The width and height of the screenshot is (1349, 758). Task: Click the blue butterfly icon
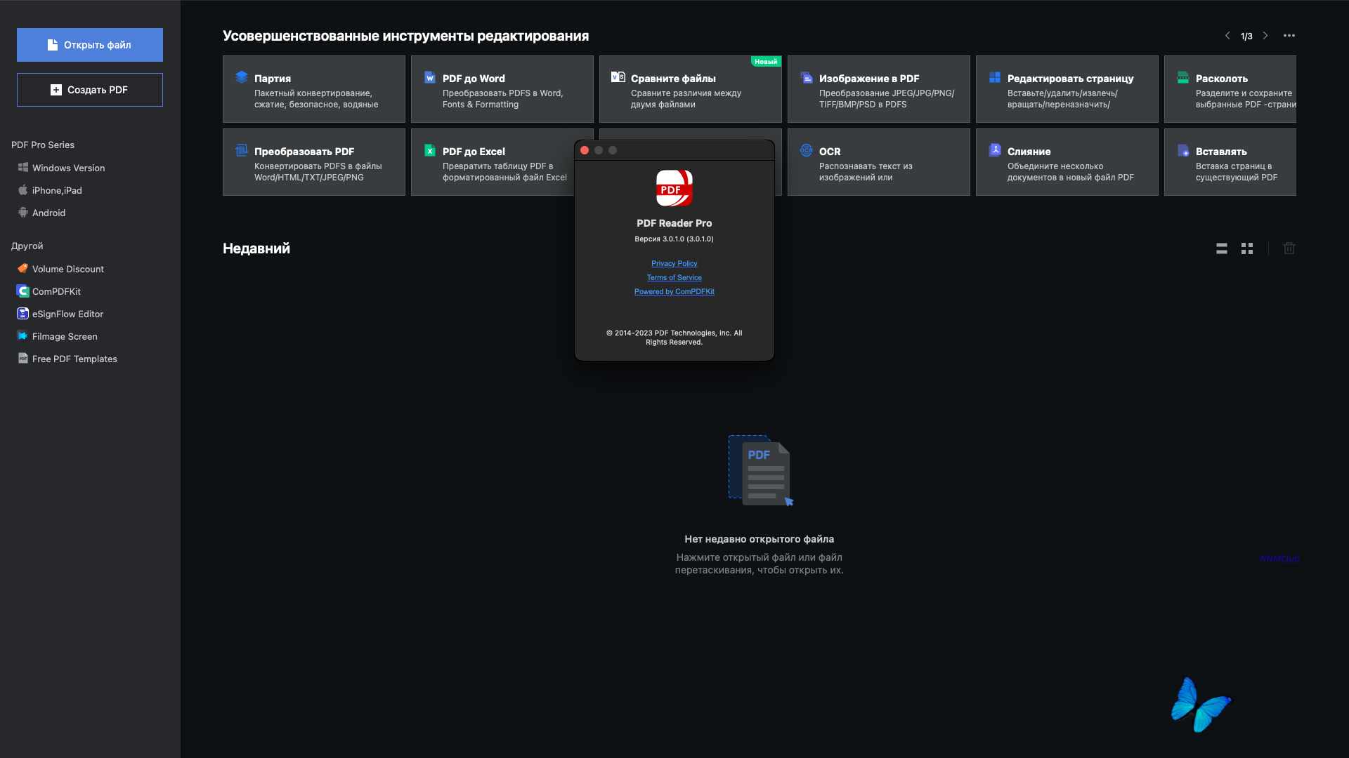1201,705
